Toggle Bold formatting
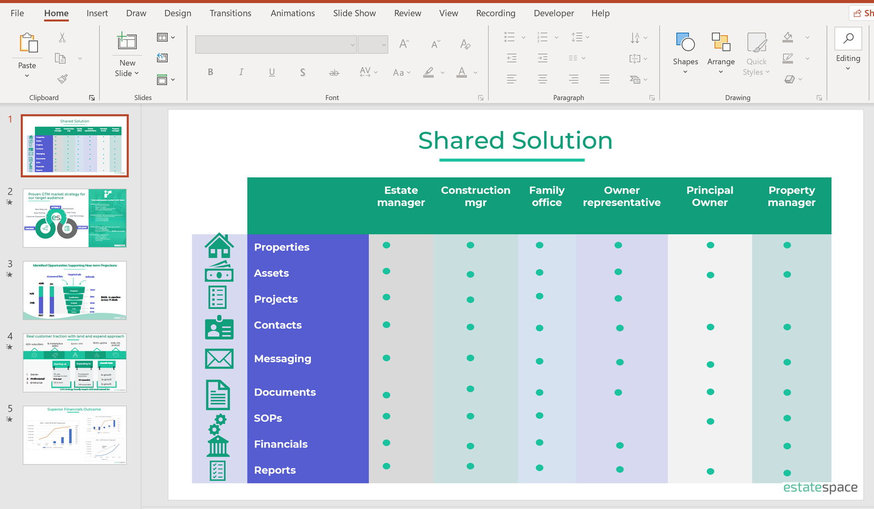 [x=210, y=72]
